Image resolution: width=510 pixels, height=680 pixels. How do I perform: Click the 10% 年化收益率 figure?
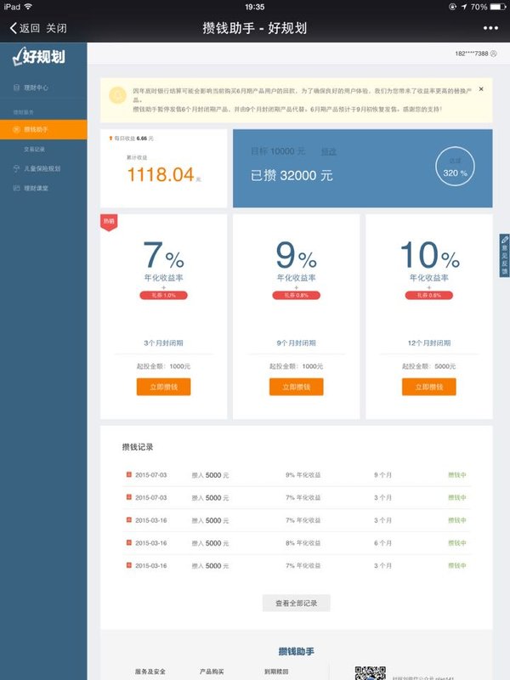point(429,255)
